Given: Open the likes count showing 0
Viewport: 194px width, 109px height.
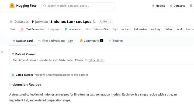Looking at the screenshot, I should click(110, 22).
